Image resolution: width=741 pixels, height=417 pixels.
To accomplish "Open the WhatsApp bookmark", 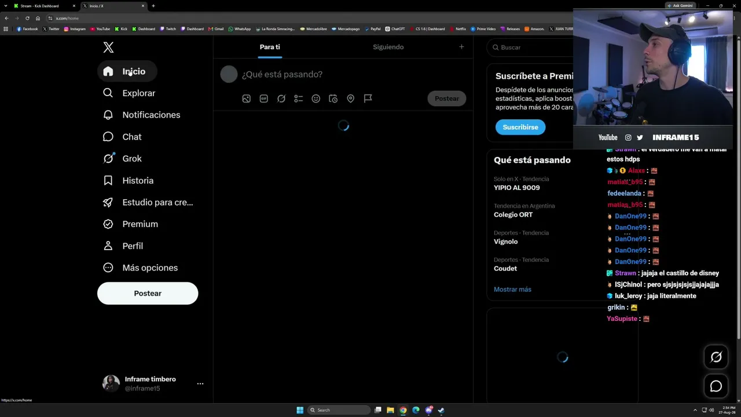I will [240, 29].
